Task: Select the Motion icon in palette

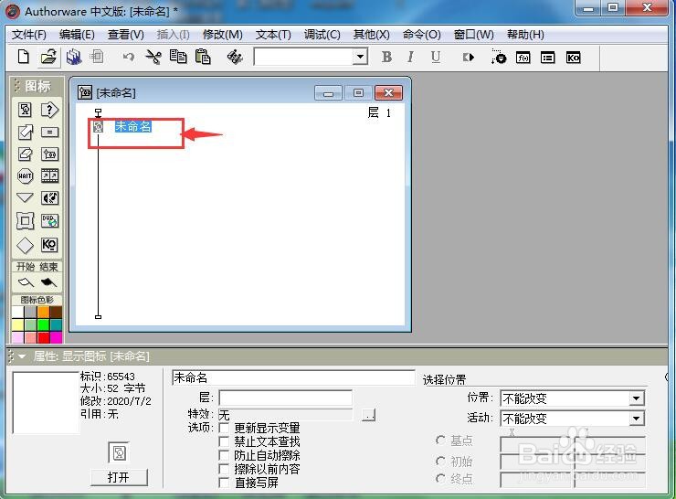Action: [25, 132]
